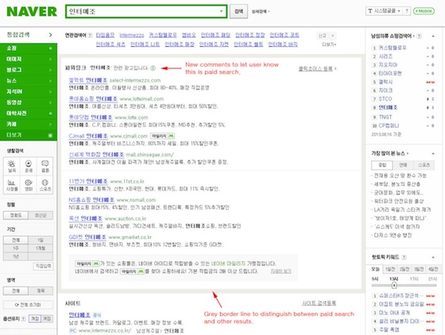Click the question mark beside 시스템글꼴
This screenshot has width=445, height=335.
click(x=406, y=11)
